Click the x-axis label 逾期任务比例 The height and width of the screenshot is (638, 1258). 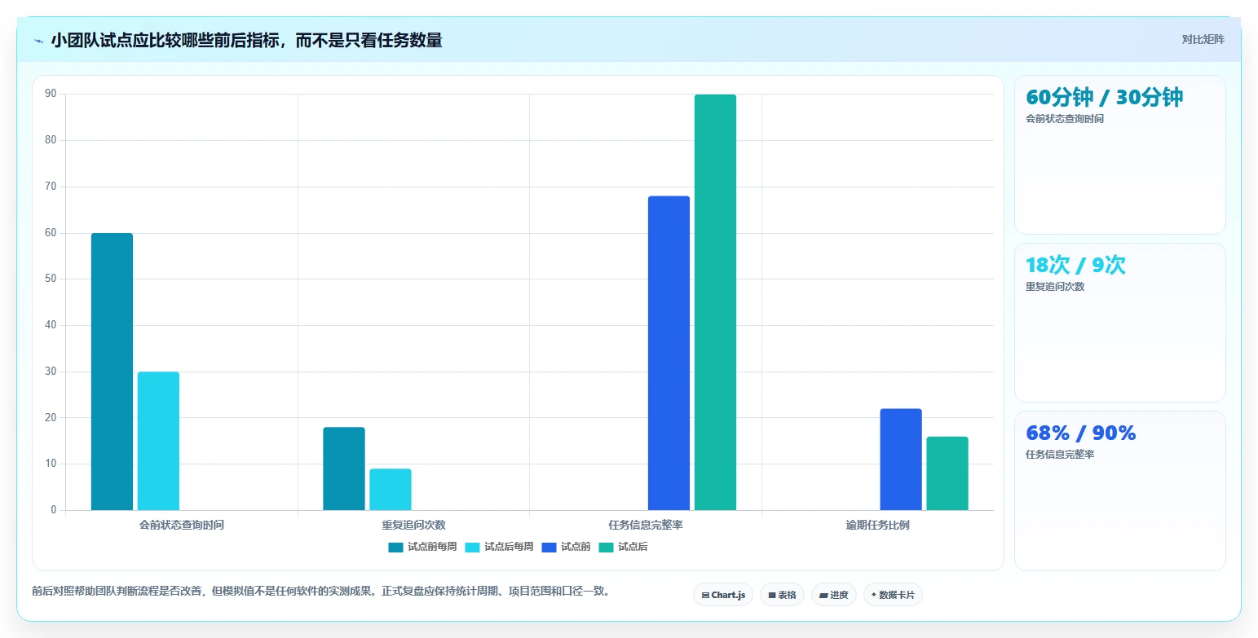point(877,525)
